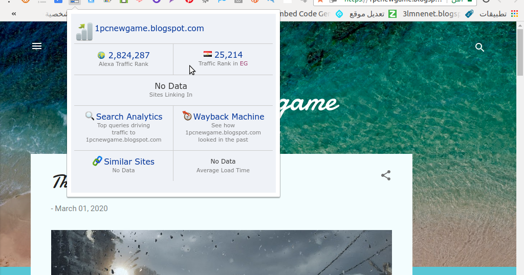
Task: Open the تطبيقات apps bookmark
Action: [493, 14]
